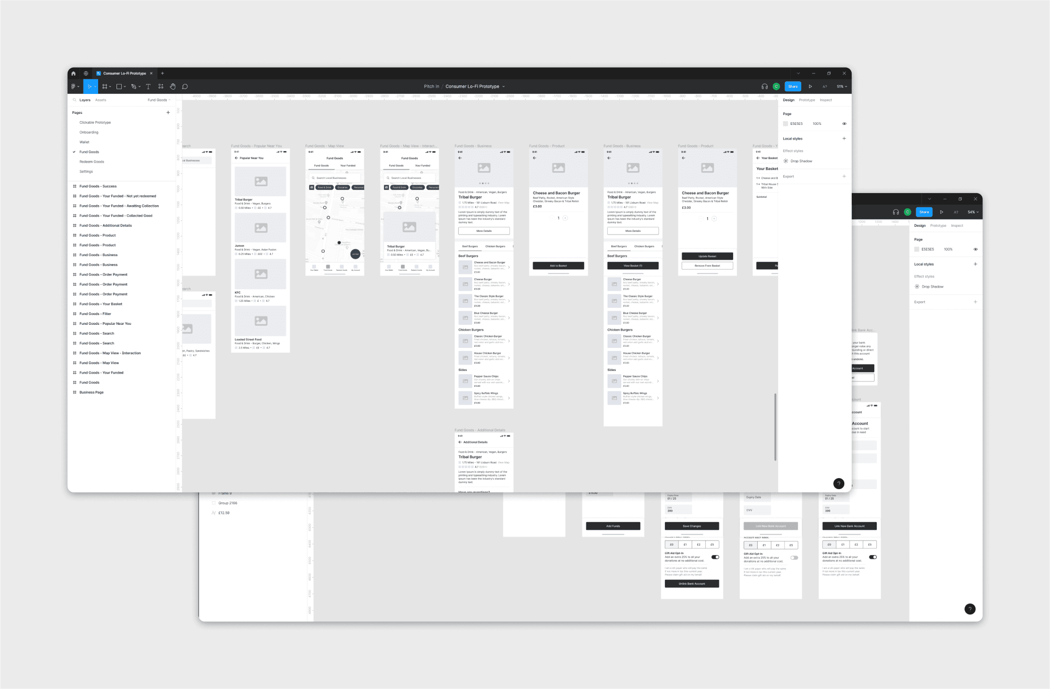
Task: Toggle page background visibility in front window
Action: 844,124
